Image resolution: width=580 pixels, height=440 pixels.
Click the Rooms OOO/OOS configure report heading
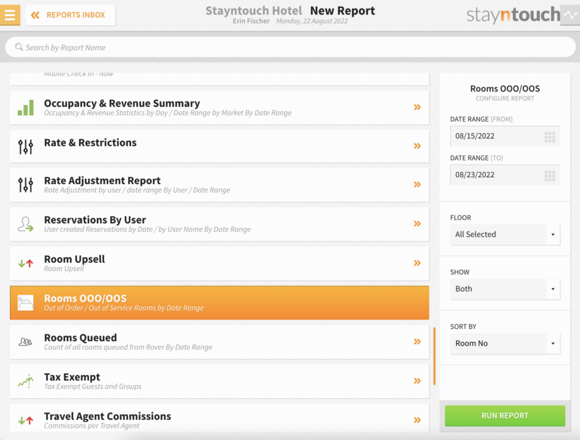coord(505,89)
